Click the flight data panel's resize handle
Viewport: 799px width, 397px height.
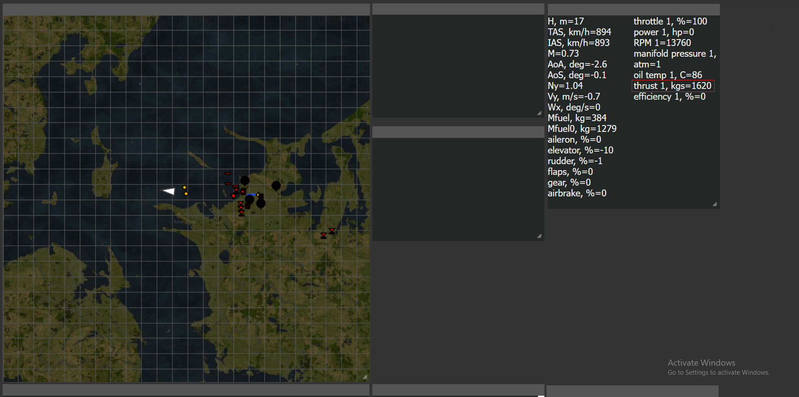(x=715, y=204)
